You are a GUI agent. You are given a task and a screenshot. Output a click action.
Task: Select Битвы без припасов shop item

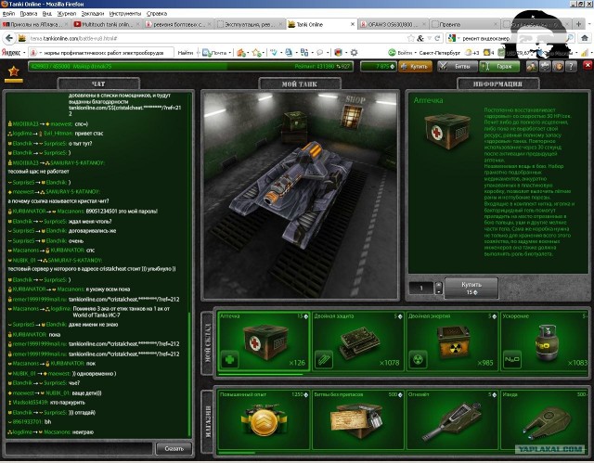tap(358, 419)
